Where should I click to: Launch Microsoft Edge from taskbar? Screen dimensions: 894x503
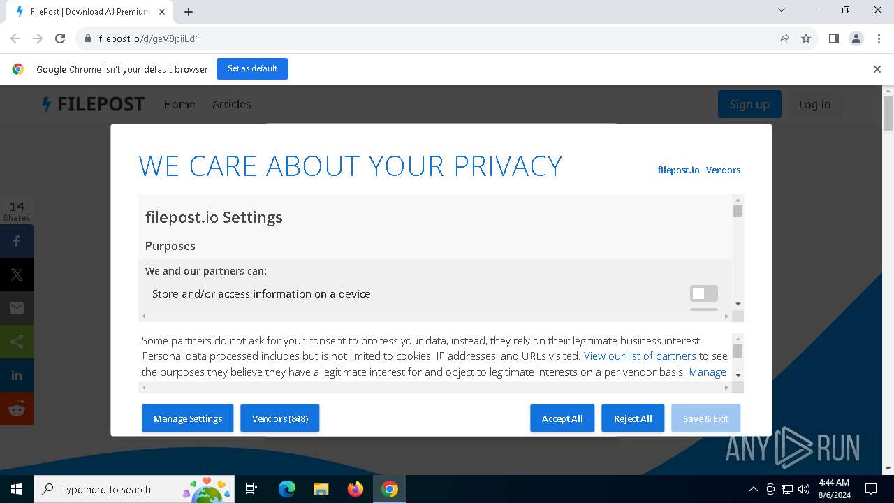point(287,489)
